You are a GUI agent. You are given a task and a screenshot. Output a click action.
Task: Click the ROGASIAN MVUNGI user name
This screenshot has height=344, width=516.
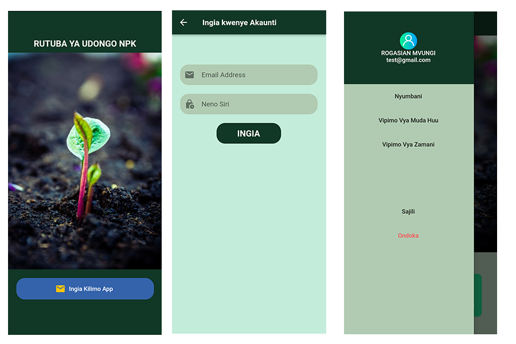(x=408, y=53)
